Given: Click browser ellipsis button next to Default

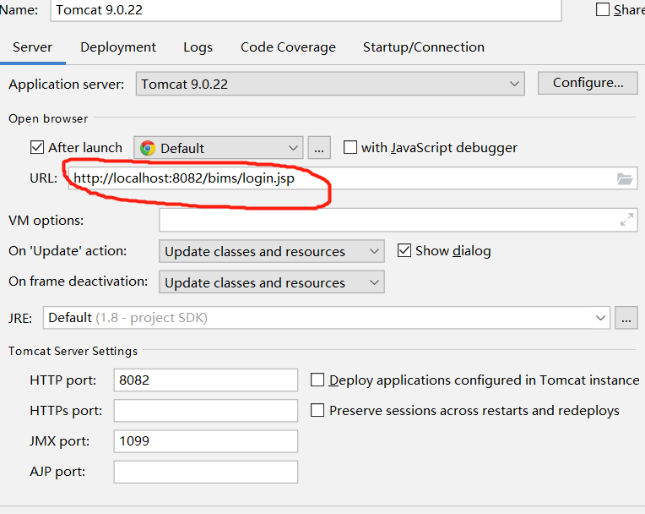Looking at the screenshot, I should pos(319,148).
